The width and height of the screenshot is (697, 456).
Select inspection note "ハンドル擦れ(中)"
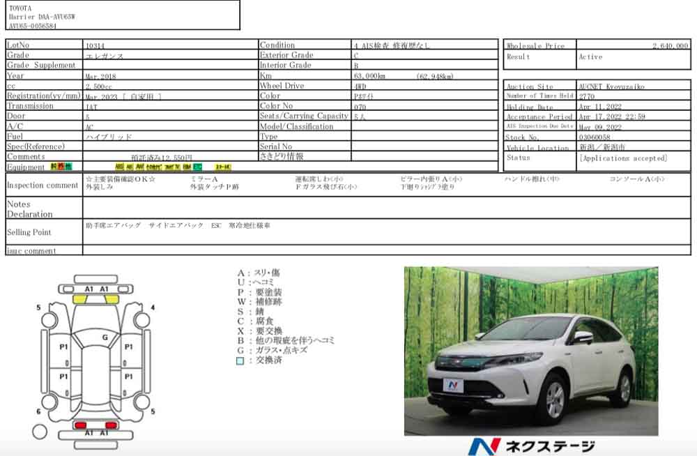coord(532,178)
